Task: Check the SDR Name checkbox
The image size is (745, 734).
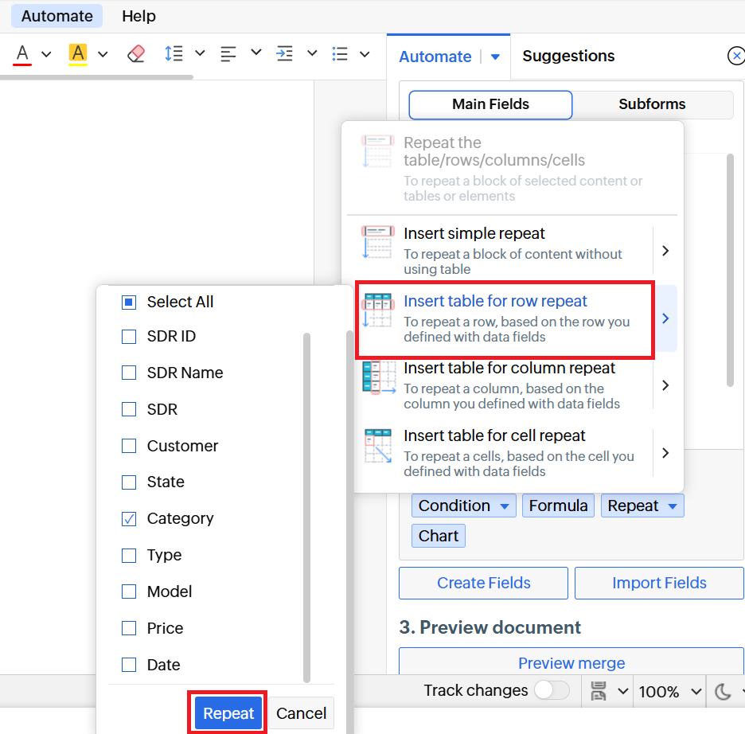Action: [x=129, y=373]
